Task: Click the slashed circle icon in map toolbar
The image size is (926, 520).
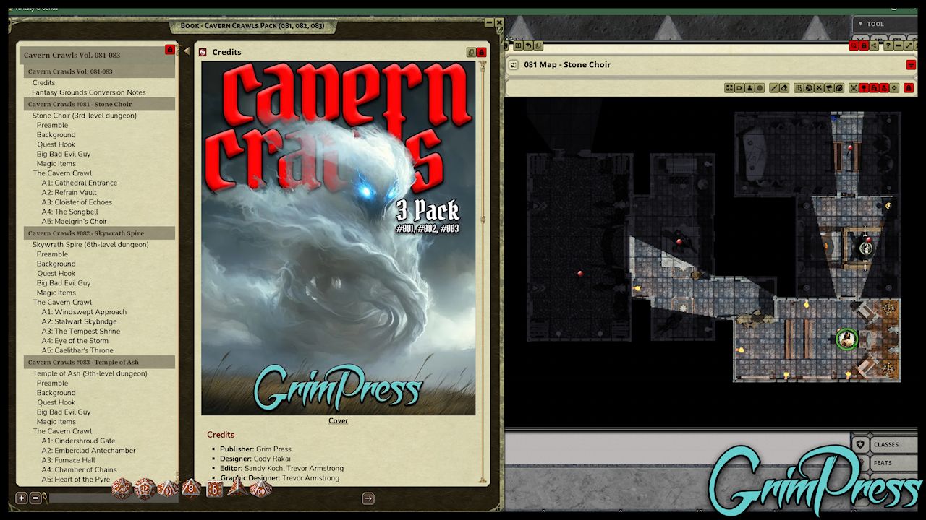Action: [x=839, y=88]
